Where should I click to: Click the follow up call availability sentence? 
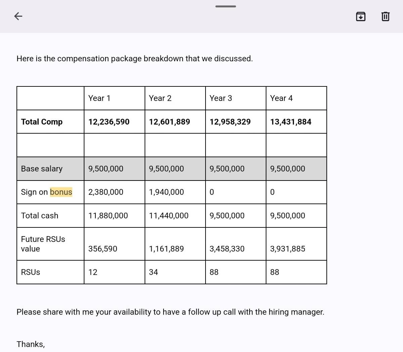[x=170, y=312]
